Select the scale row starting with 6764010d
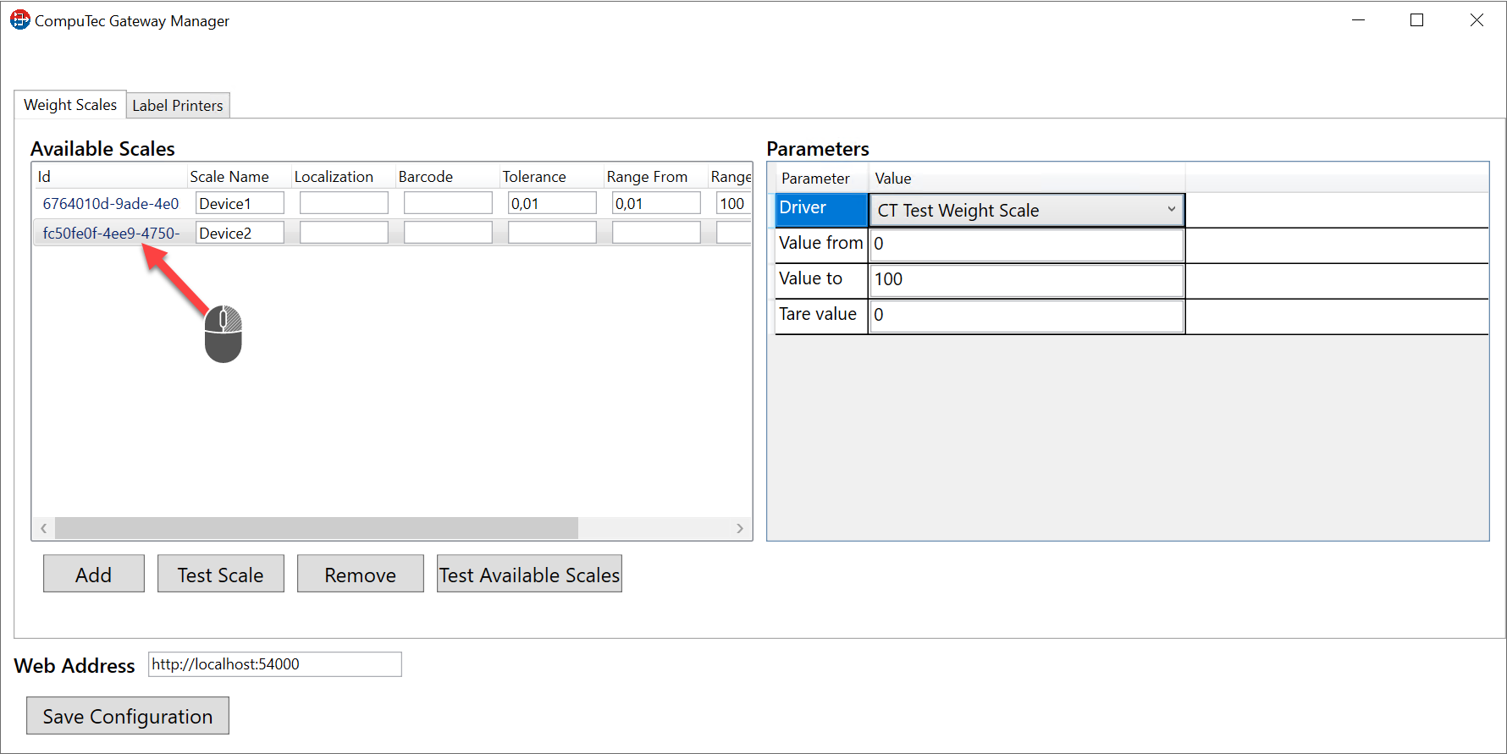 pos(110,204)
